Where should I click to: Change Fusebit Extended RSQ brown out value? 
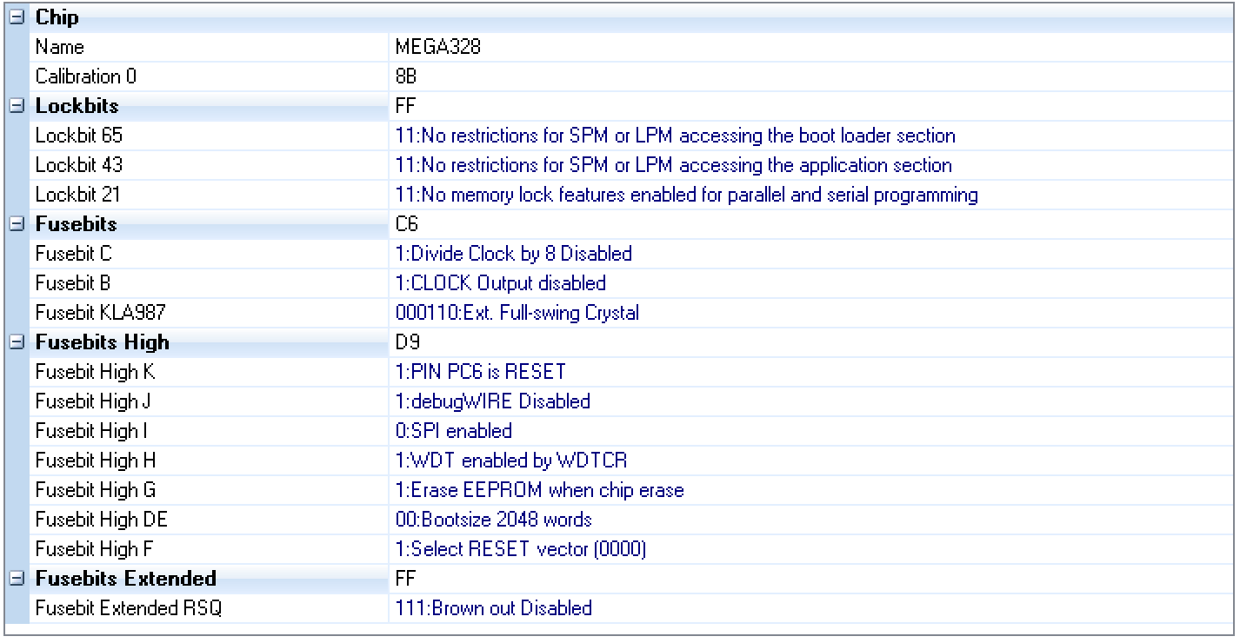(493, 608)
